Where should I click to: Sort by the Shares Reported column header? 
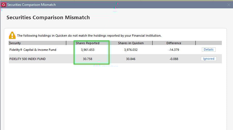click(x=87, y=43)
